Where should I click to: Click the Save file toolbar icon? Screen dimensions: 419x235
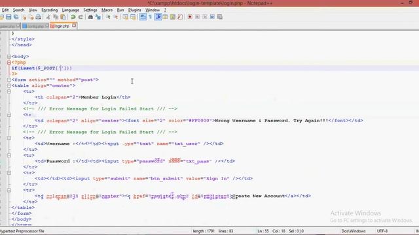[x=9, y=17]
